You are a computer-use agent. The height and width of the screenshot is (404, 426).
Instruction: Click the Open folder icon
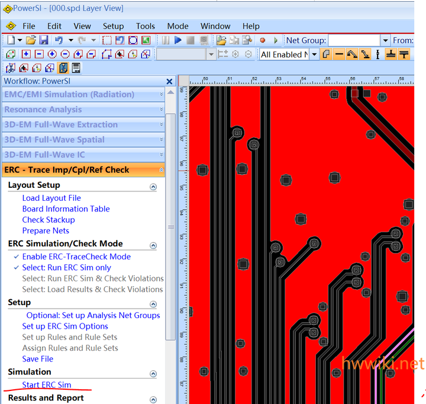[x=31, y=40]
